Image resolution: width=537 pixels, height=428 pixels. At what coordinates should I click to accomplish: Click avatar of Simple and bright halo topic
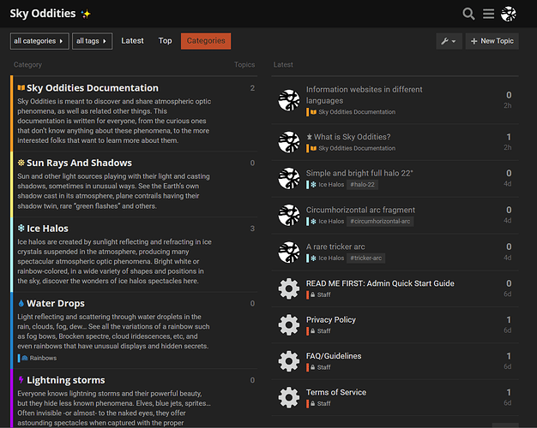click(289, 178)
